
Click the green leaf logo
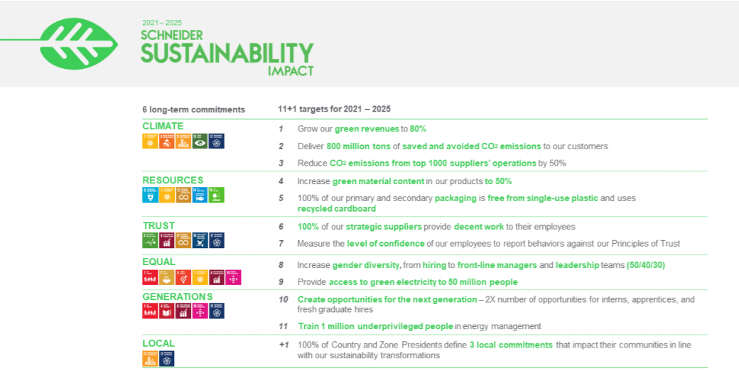tap(79, 43)
